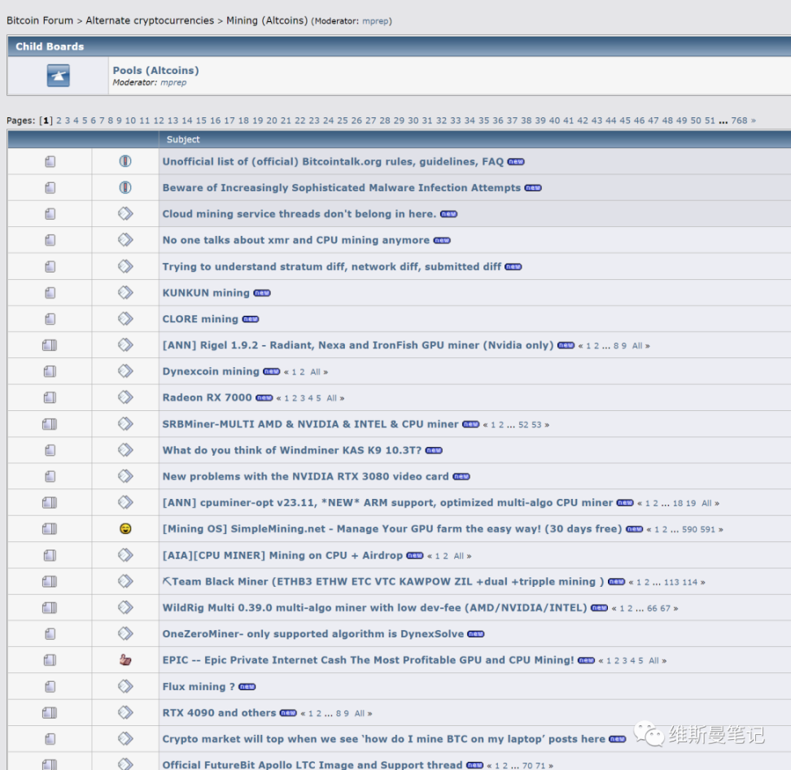Screen dimensions: 791x770
Task: Click the diamond post icon on the Radeon RX 7000 row
Action: (125, 397)
